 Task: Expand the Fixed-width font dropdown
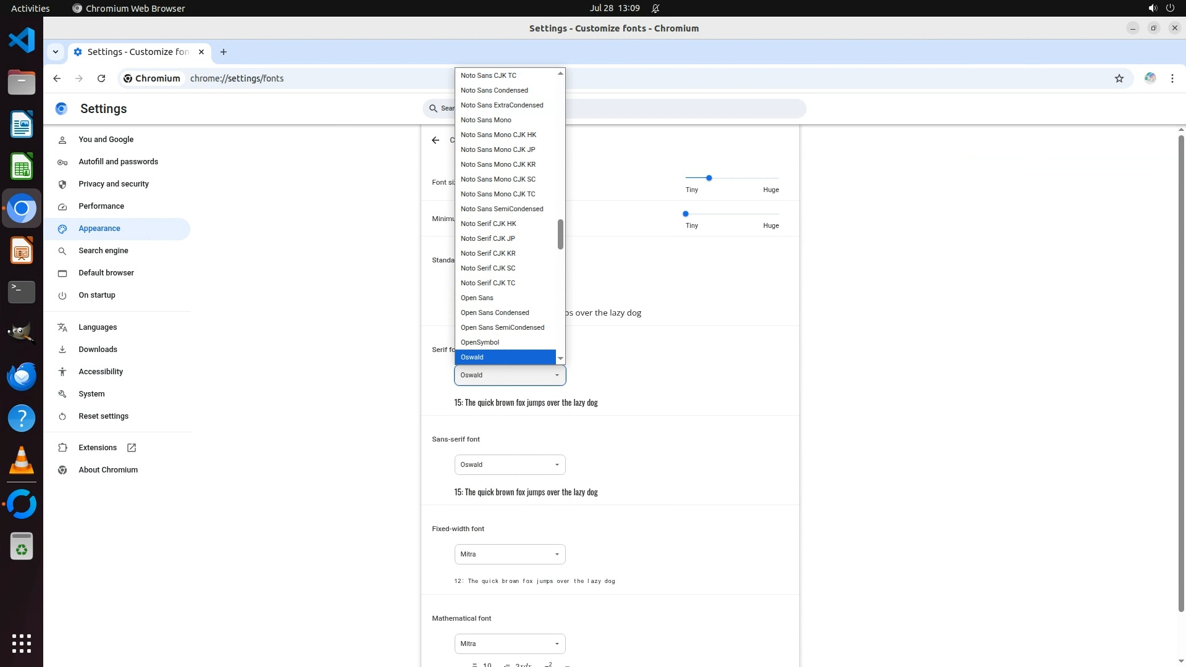click(x=510, y=554)
